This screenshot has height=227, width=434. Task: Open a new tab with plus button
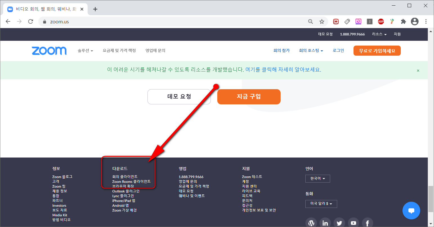(95, 9)
